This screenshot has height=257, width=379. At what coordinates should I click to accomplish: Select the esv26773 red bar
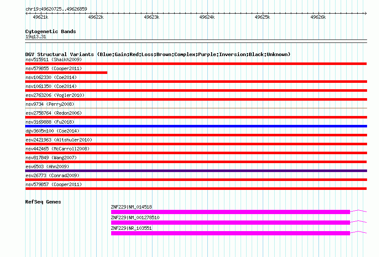196,180
